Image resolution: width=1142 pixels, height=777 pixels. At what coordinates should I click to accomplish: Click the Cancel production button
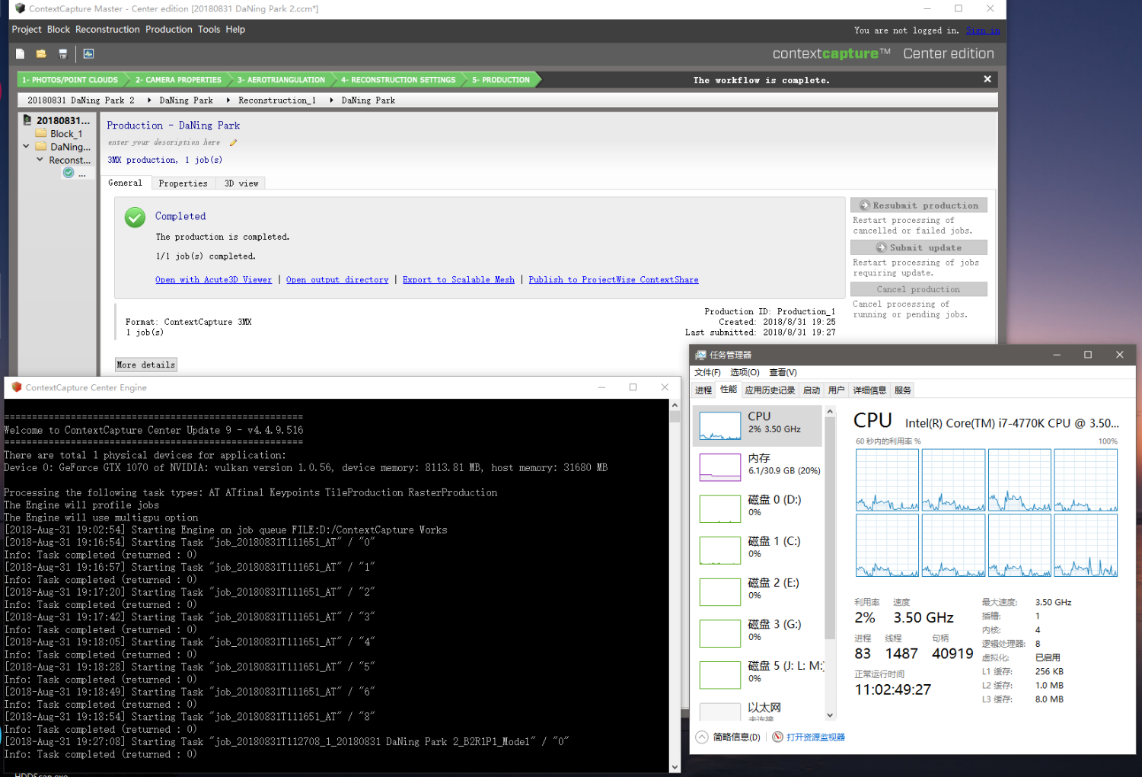coord(919,289)
